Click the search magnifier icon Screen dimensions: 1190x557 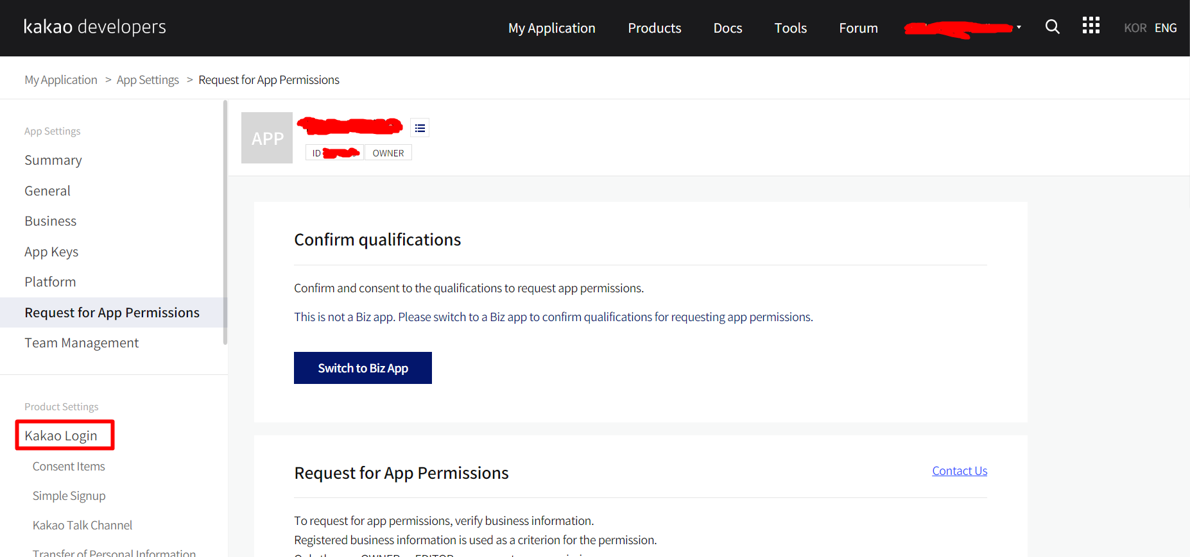coord(1052,27)
